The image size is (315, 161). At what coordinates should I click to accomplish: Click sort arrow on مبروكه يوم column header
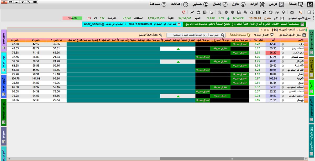click(250, 40)
